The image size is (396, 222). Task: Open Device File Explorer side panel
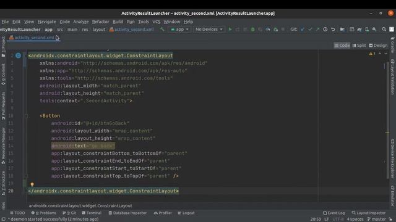392,158
